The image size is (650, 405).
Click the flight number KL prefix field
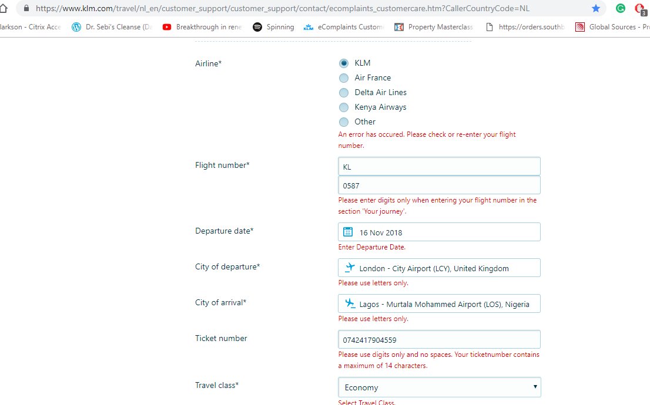tap(439, 167)
